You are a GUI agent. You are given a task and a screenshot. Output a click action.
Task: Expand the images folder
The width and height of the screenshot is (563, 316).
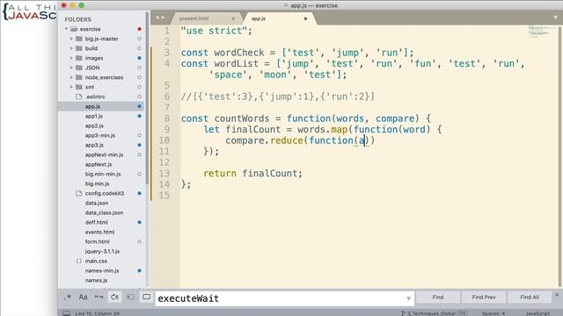pyautogui.click(x=71, y=58)
